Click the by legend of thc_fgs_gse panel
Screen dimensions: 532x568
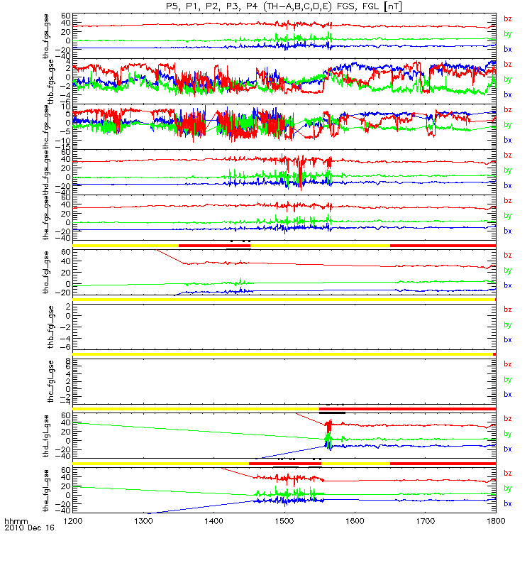pos(508,125)
